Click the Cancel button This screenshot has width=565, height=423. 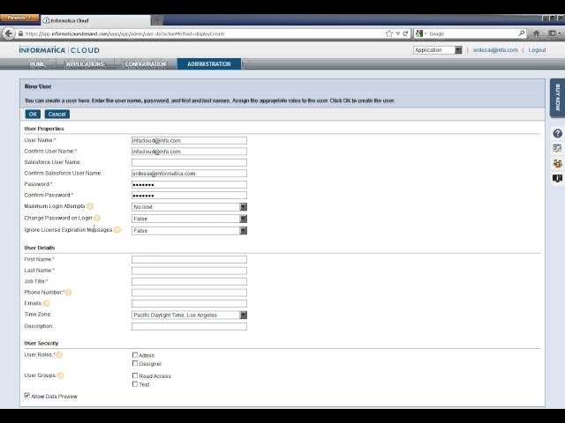click(x=56, y=114)
